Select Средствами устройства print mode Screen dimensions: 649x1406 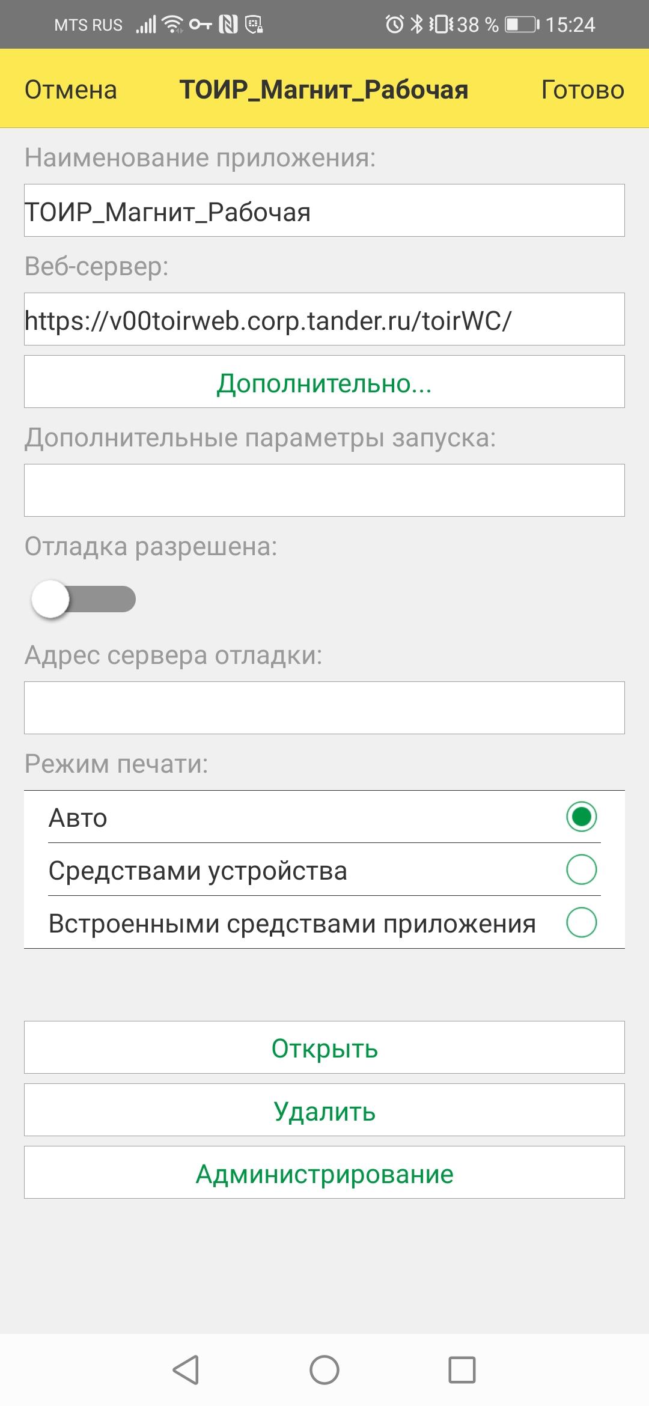(x=324, y=869)
